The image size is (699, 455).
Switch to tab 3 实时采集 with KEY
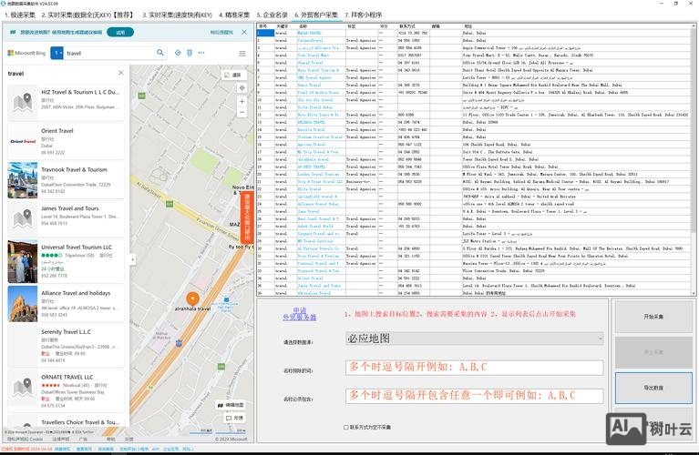177,15
